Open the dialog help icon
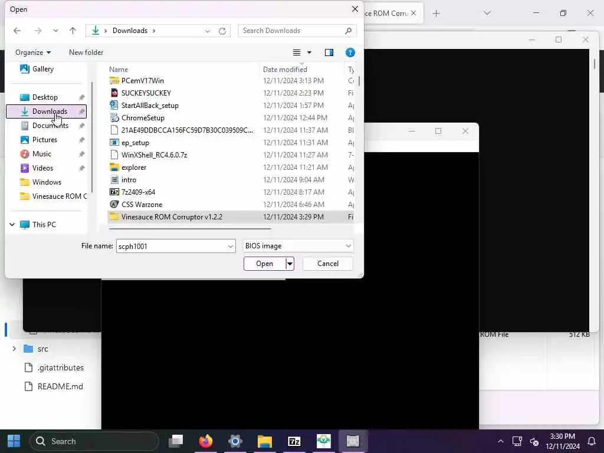Screen dimensions: 604x453 350,52
